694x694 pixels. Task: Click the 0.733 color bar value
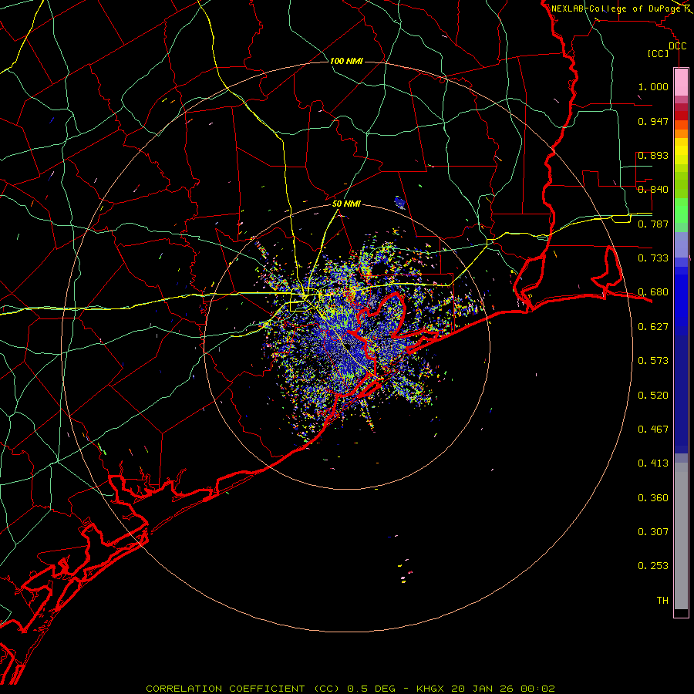coord(653,258)
